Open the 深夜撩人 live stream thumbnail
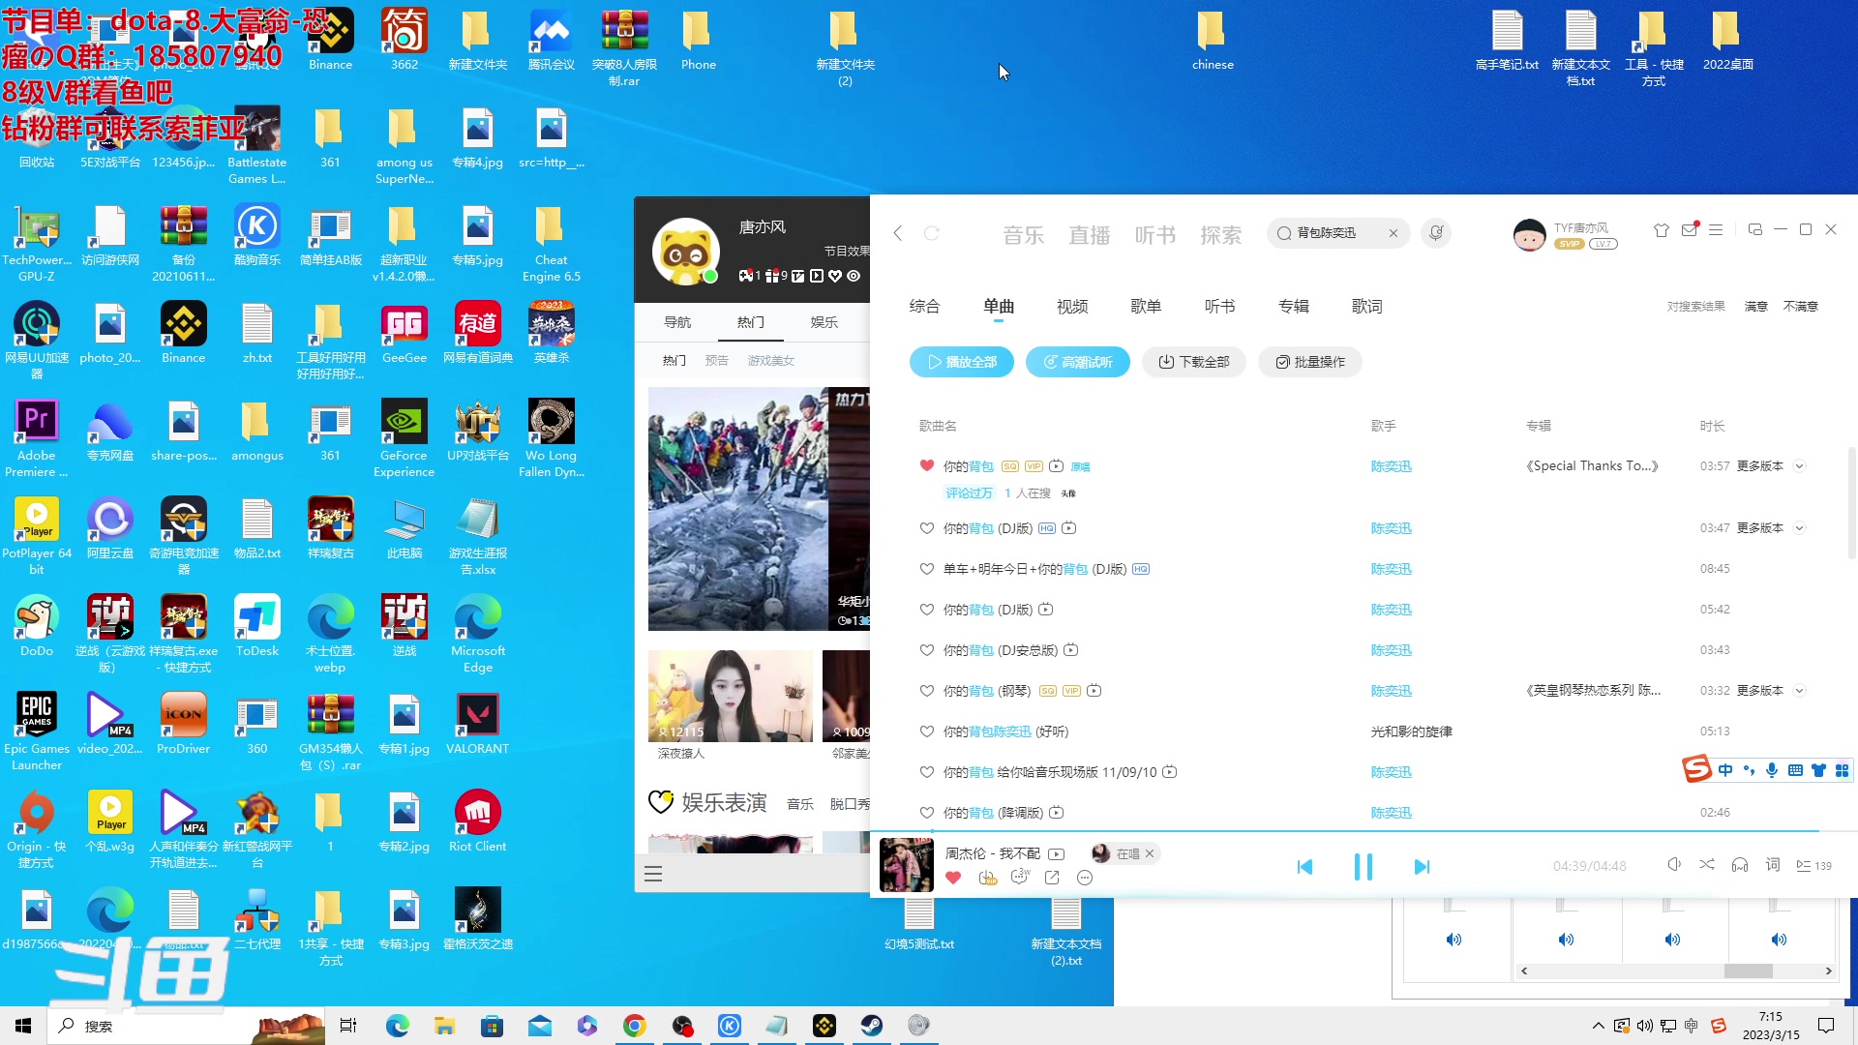The height and width of the screenshot is (1045, 1858). (x=731, y=697)
